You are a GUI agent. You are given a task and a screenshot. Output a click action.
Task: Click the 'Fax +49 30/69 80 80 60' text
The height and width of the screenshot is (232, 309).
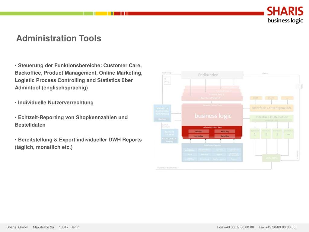pyautogui.click(x=277, y=227)
